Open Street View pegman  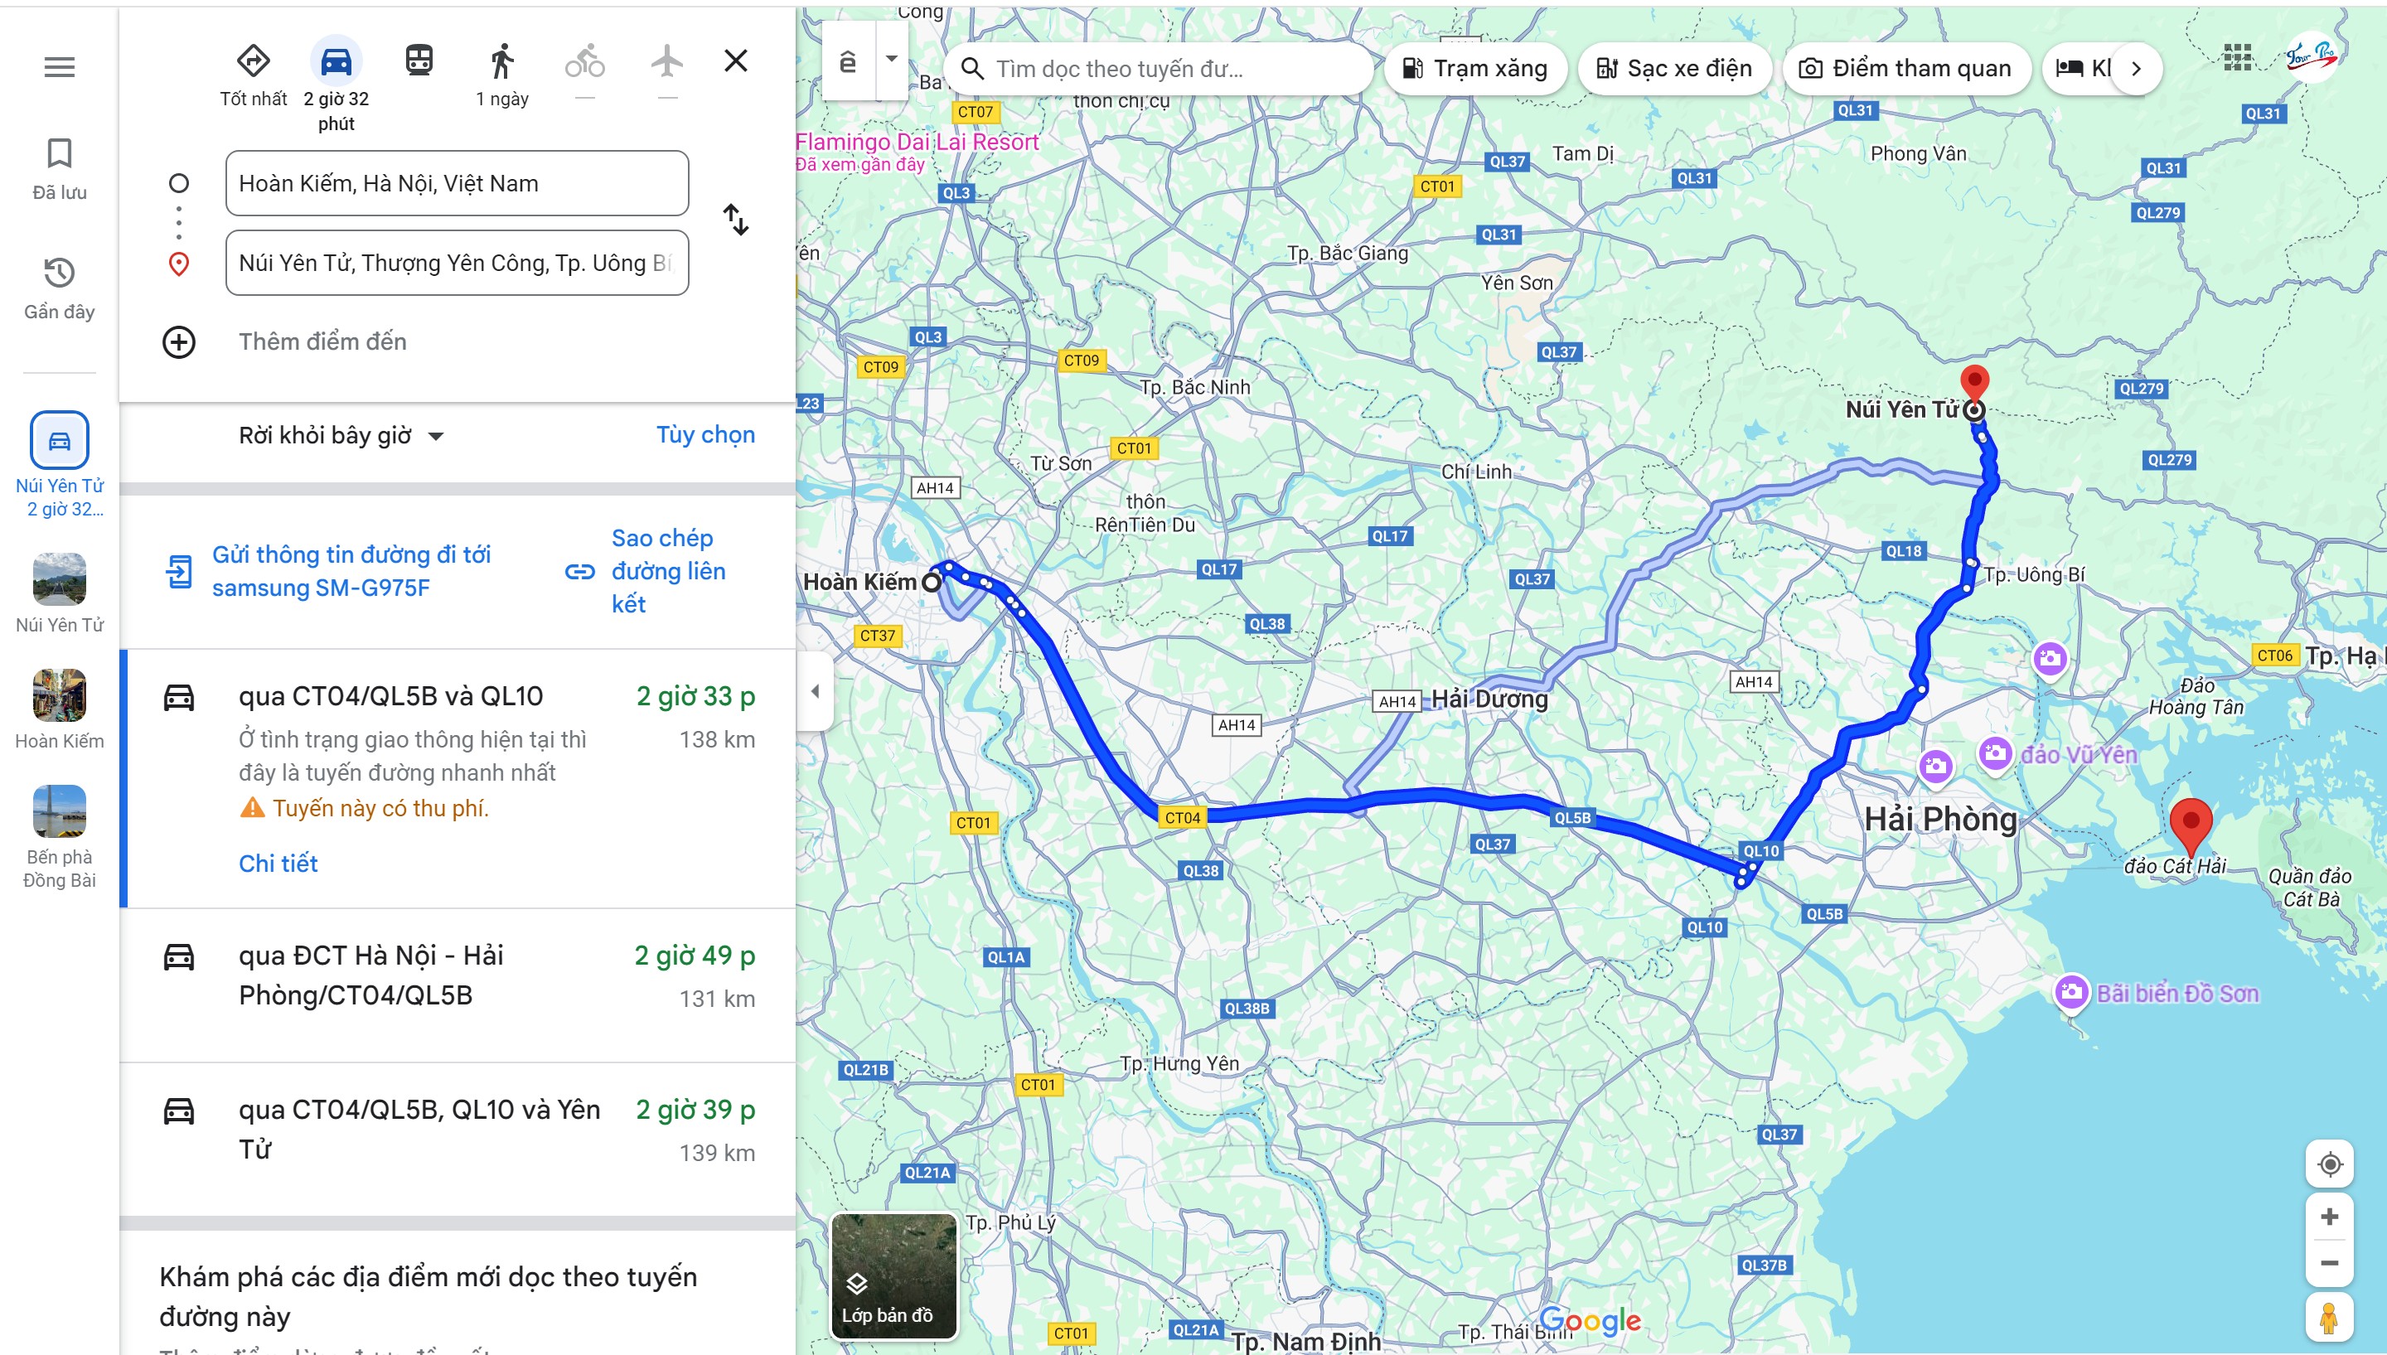coord(2329,1319)
